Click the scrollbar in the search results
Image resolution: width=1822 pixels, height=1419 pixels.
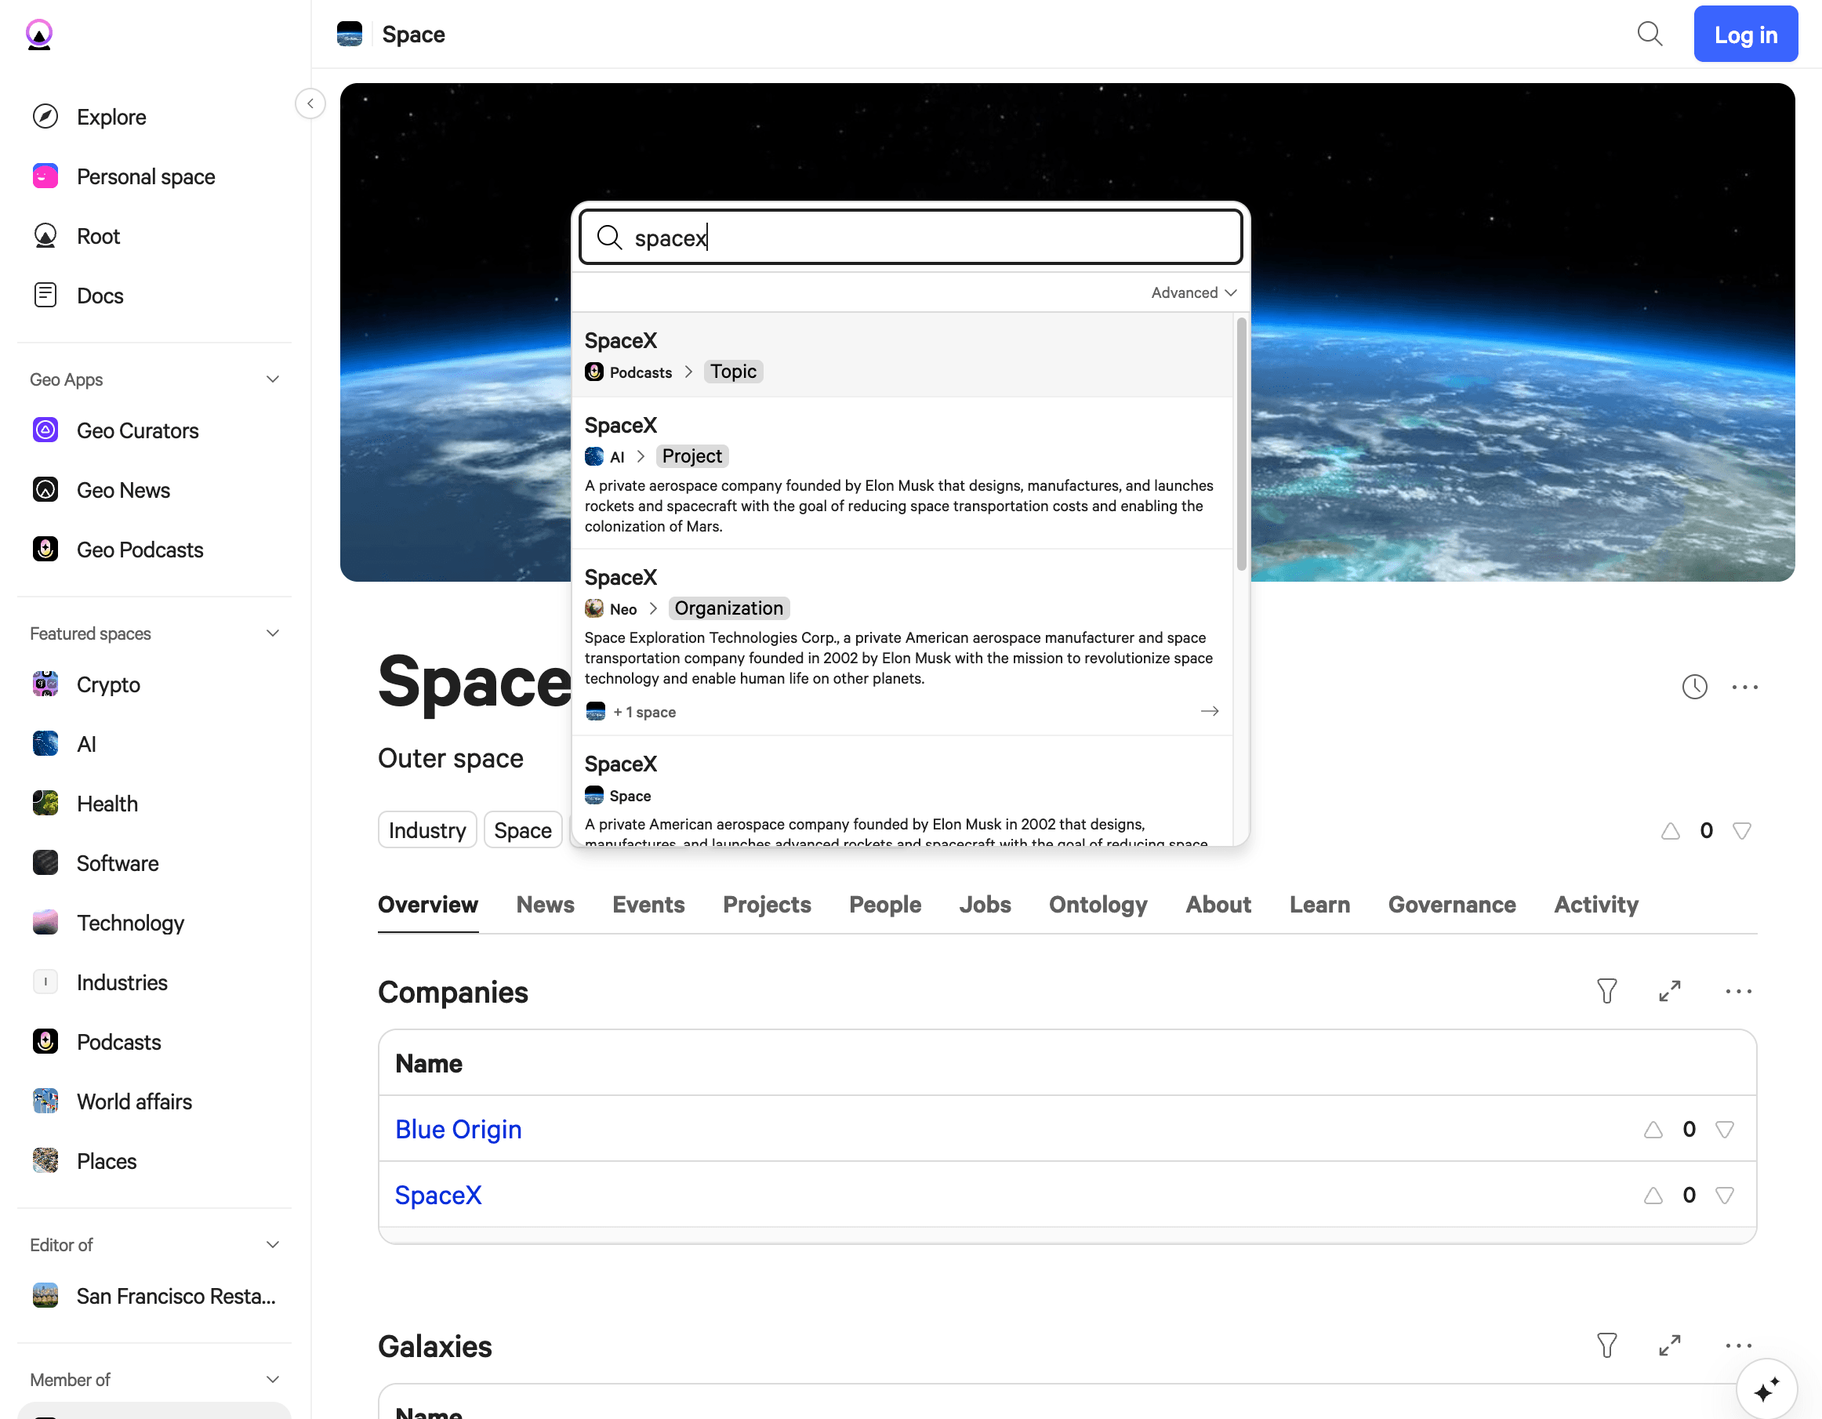(x=1241, y=444)
